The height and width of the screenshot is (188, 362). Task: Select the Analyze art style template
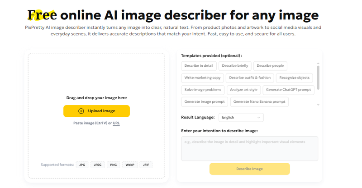coord(243,90)
